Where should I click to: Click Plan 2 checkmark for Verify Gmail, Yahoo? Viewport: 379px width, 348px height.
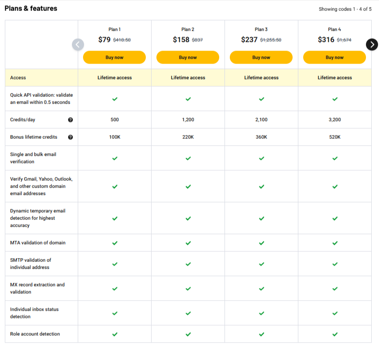click(188, 186)
